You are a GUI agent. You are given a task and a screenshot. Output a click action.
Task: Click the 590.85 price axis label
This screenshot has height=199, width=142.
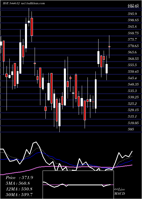(x=133, y=20)
